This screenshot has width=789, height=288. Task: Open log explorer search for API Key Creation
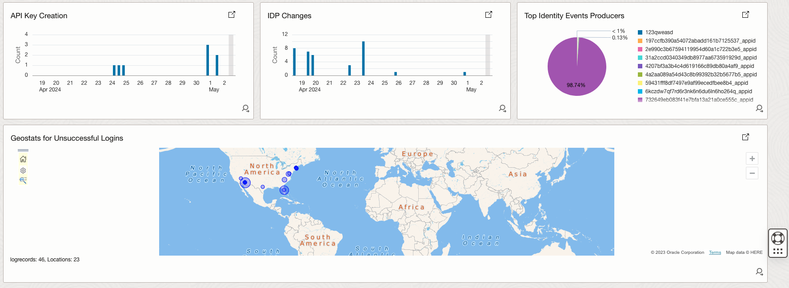[x=245, y=108]
